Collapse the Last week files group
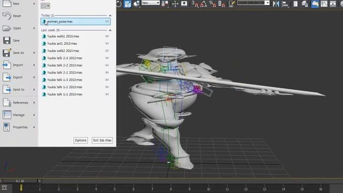The height and width of the screenshot is (193, 343). tap(110, 30)
